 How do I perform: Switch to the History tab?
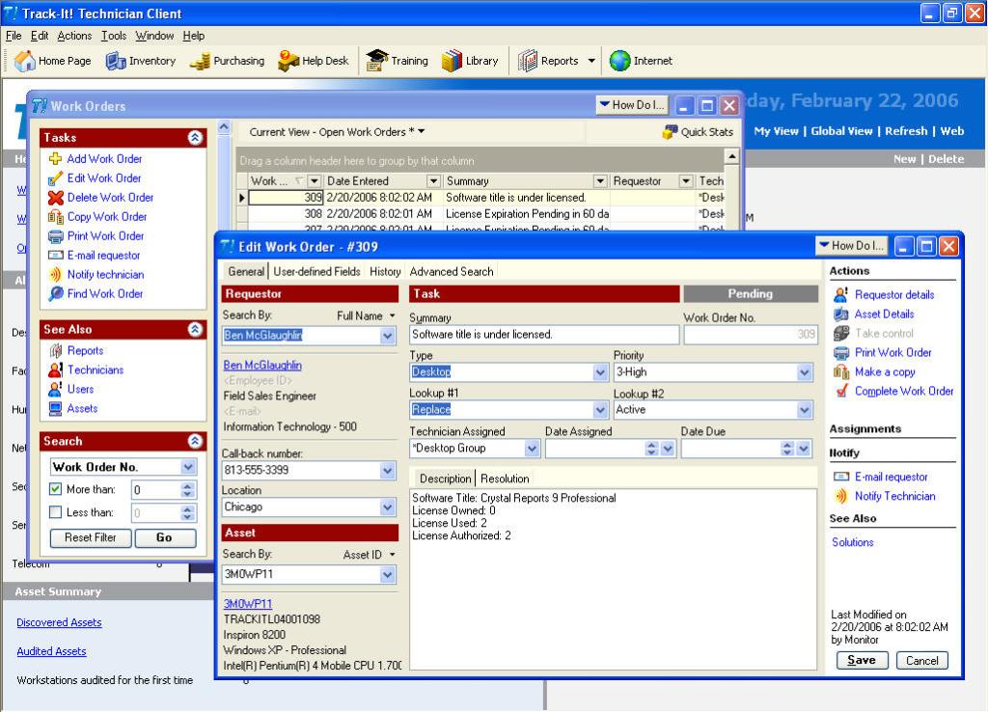[x=385, y=271]
